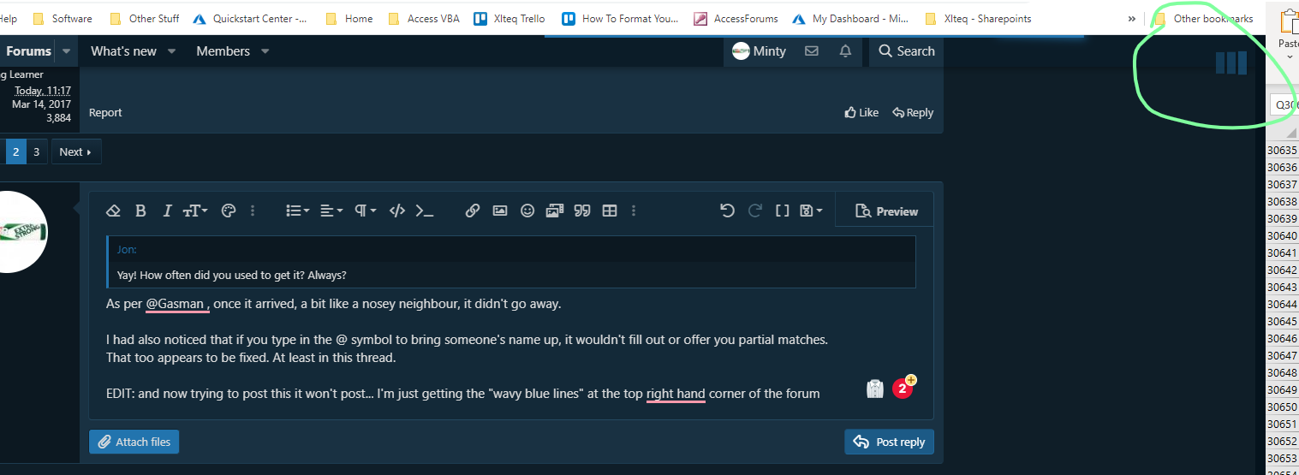This screenshot has width=1299, height=475.
Task: Click the Remove formatting eraser icon
Action: coord(113,211)
